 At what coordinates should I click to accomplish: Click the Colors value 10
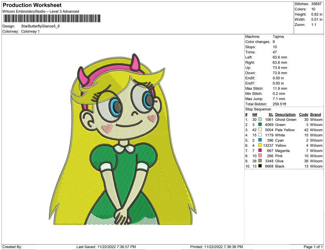313,9
